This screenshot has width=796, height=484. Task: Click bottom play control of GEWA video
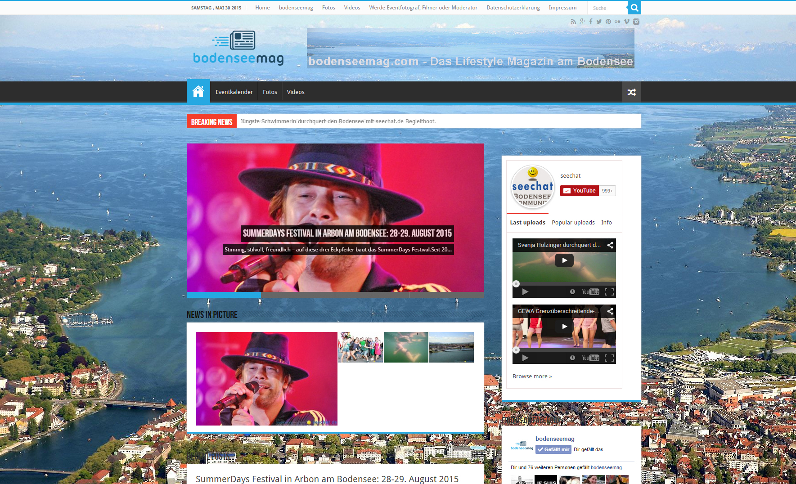tap(525, 358)
